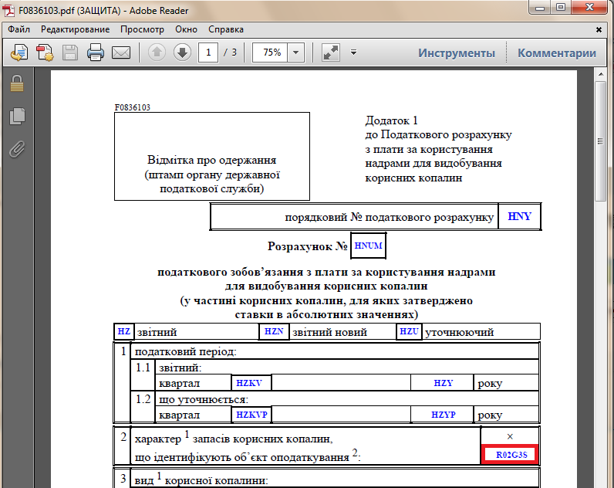This screenshot has width=614, height=488.
Task: Click the save file floppy disk icon
Action: click(70, 53)
